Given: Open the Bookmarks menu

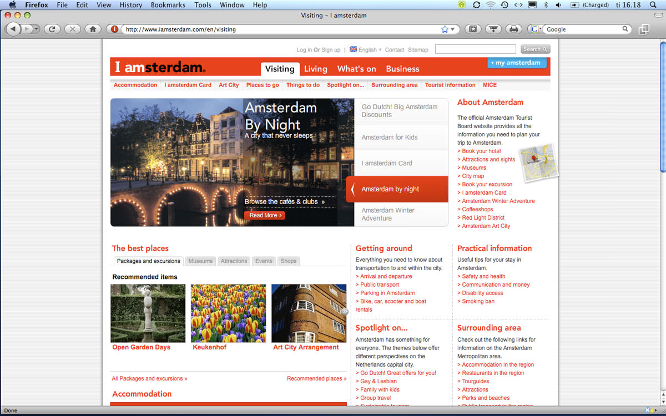Looking at the screenshot, I should tap(169, 5).
